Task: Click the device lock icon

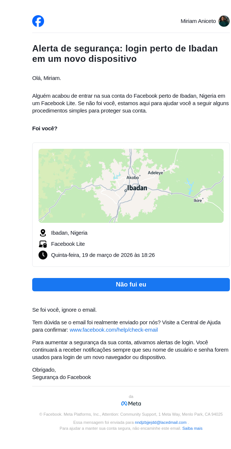Action: pos(43,244)
